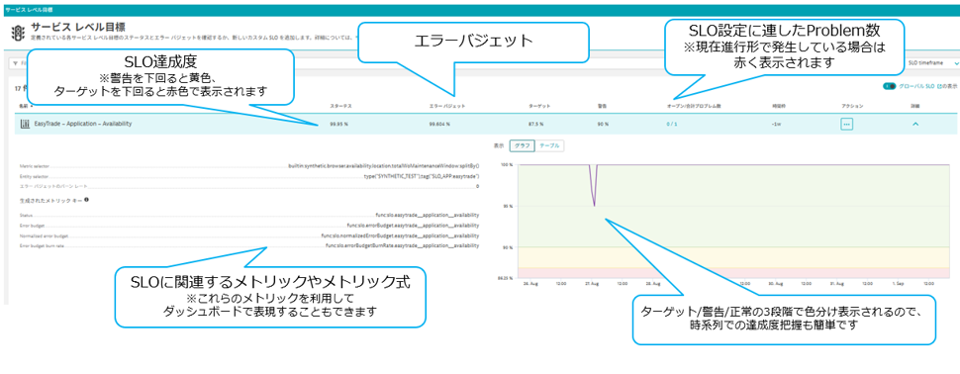Click the func:slo.errorBudget.easytrade metric key
Image resolution: width=960 pixels, height=374 pixels.
(x=413, y=225)
